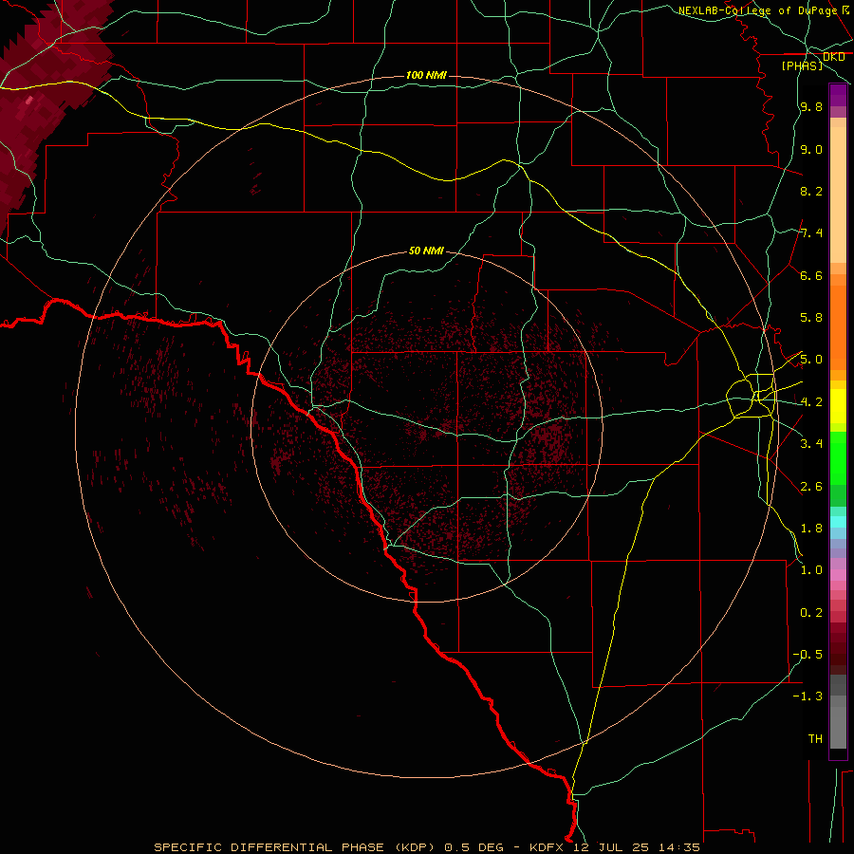Click the "SPECIFIC DIFFERENTIAL PHASE (KDP)" caption
Image resolution: width=854 pixels, height=854 pixels.
[294, 847]
